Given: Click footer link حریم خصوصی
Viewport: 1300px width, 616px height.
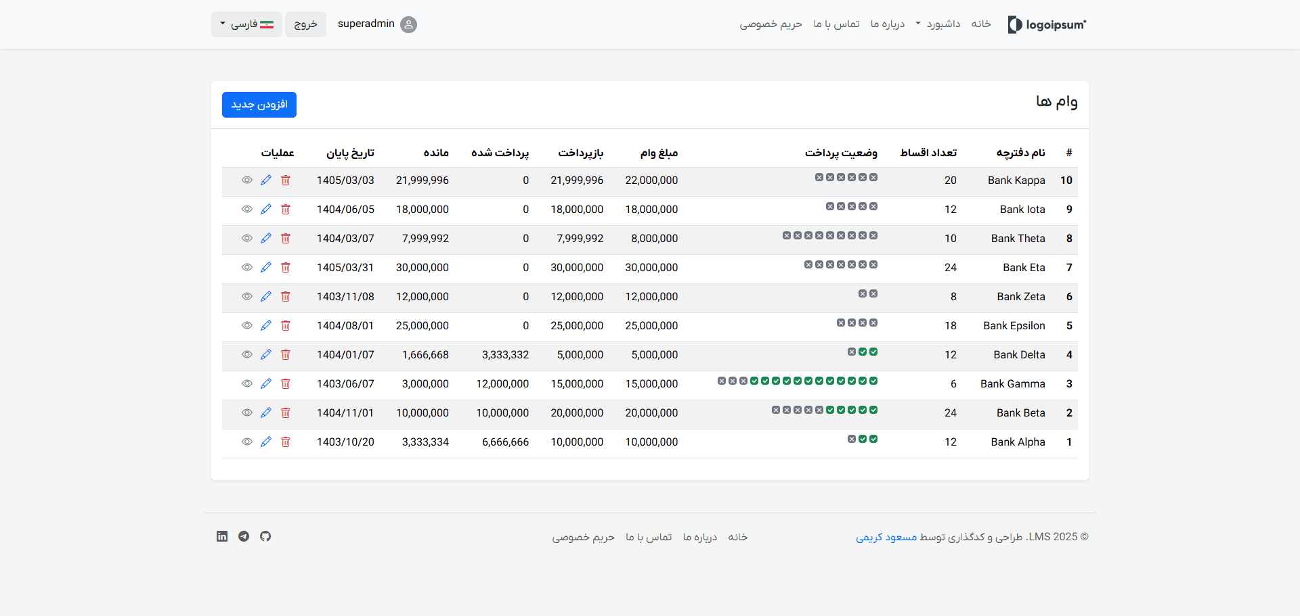Looking at the screenshot, I should point(584,537).
